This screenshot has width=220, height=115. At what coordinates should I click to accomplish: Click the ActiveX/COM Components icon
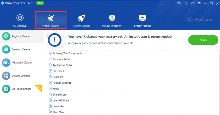tap(50, 53)
